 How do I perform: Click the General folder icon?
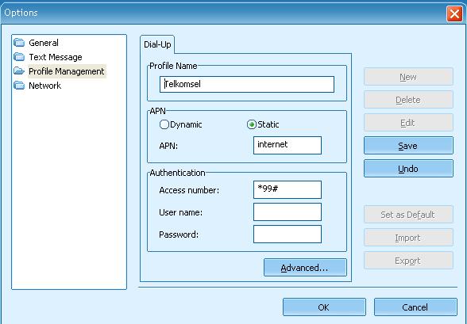click(19, 43)
